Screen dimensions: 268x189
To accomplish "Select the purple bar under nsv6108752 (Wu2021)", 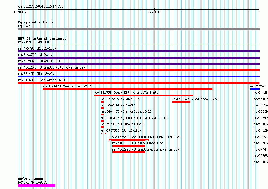I will pyautogui.click(x=139, y=58).
